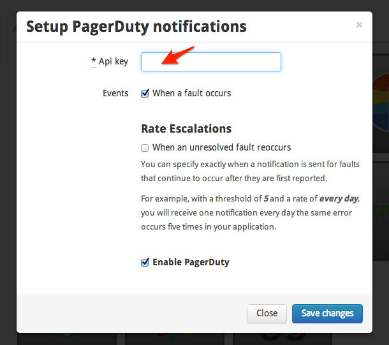389x345 pixels.
Task: Toggle the Enable PagerDuty checkbox
Action: point(145,262)
